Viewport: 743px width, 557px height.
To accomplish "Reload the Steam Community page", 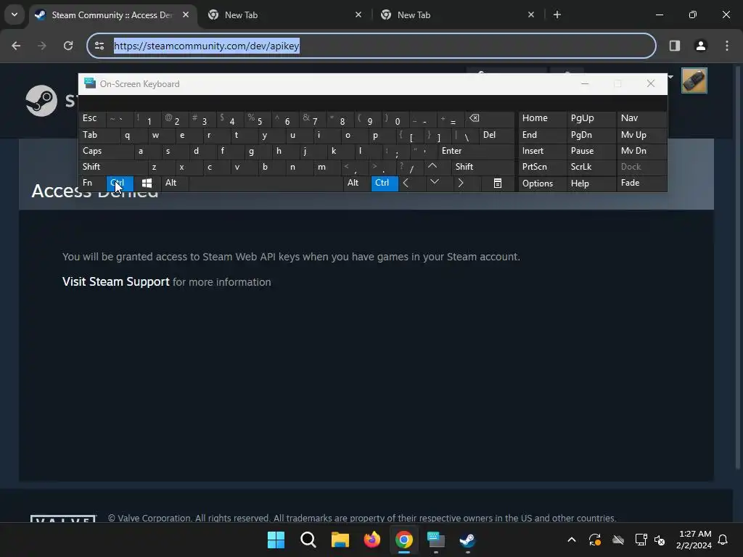I will (68, 46).
